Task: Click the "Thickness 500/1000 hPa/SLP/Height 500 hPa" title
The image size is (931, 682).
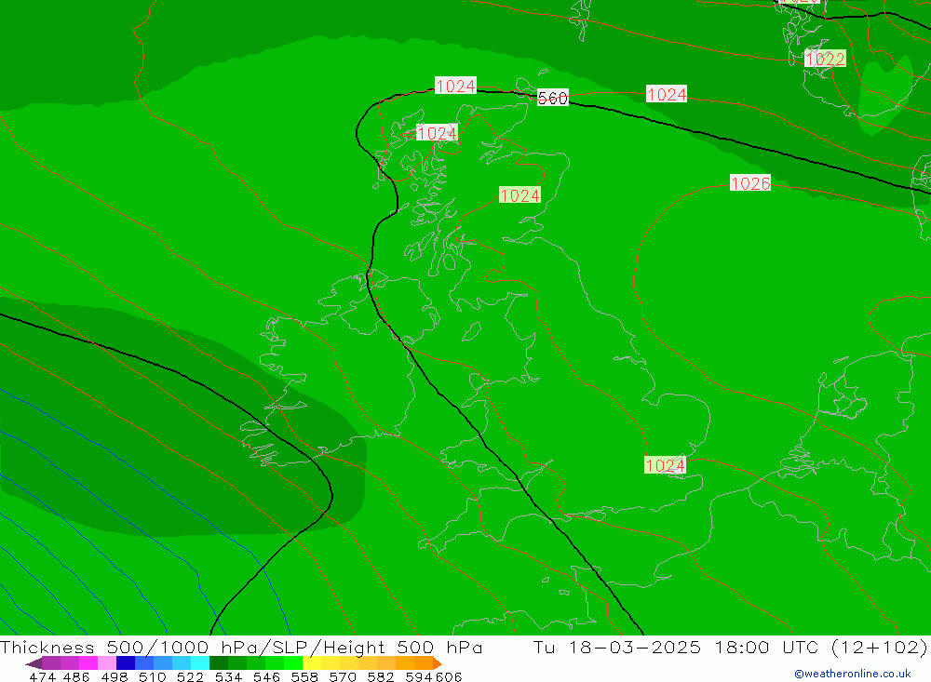Action: (241, 647)
